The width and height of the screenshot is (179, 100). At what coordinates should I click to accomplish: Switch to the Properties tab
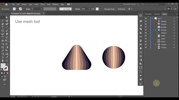point(148,14)
